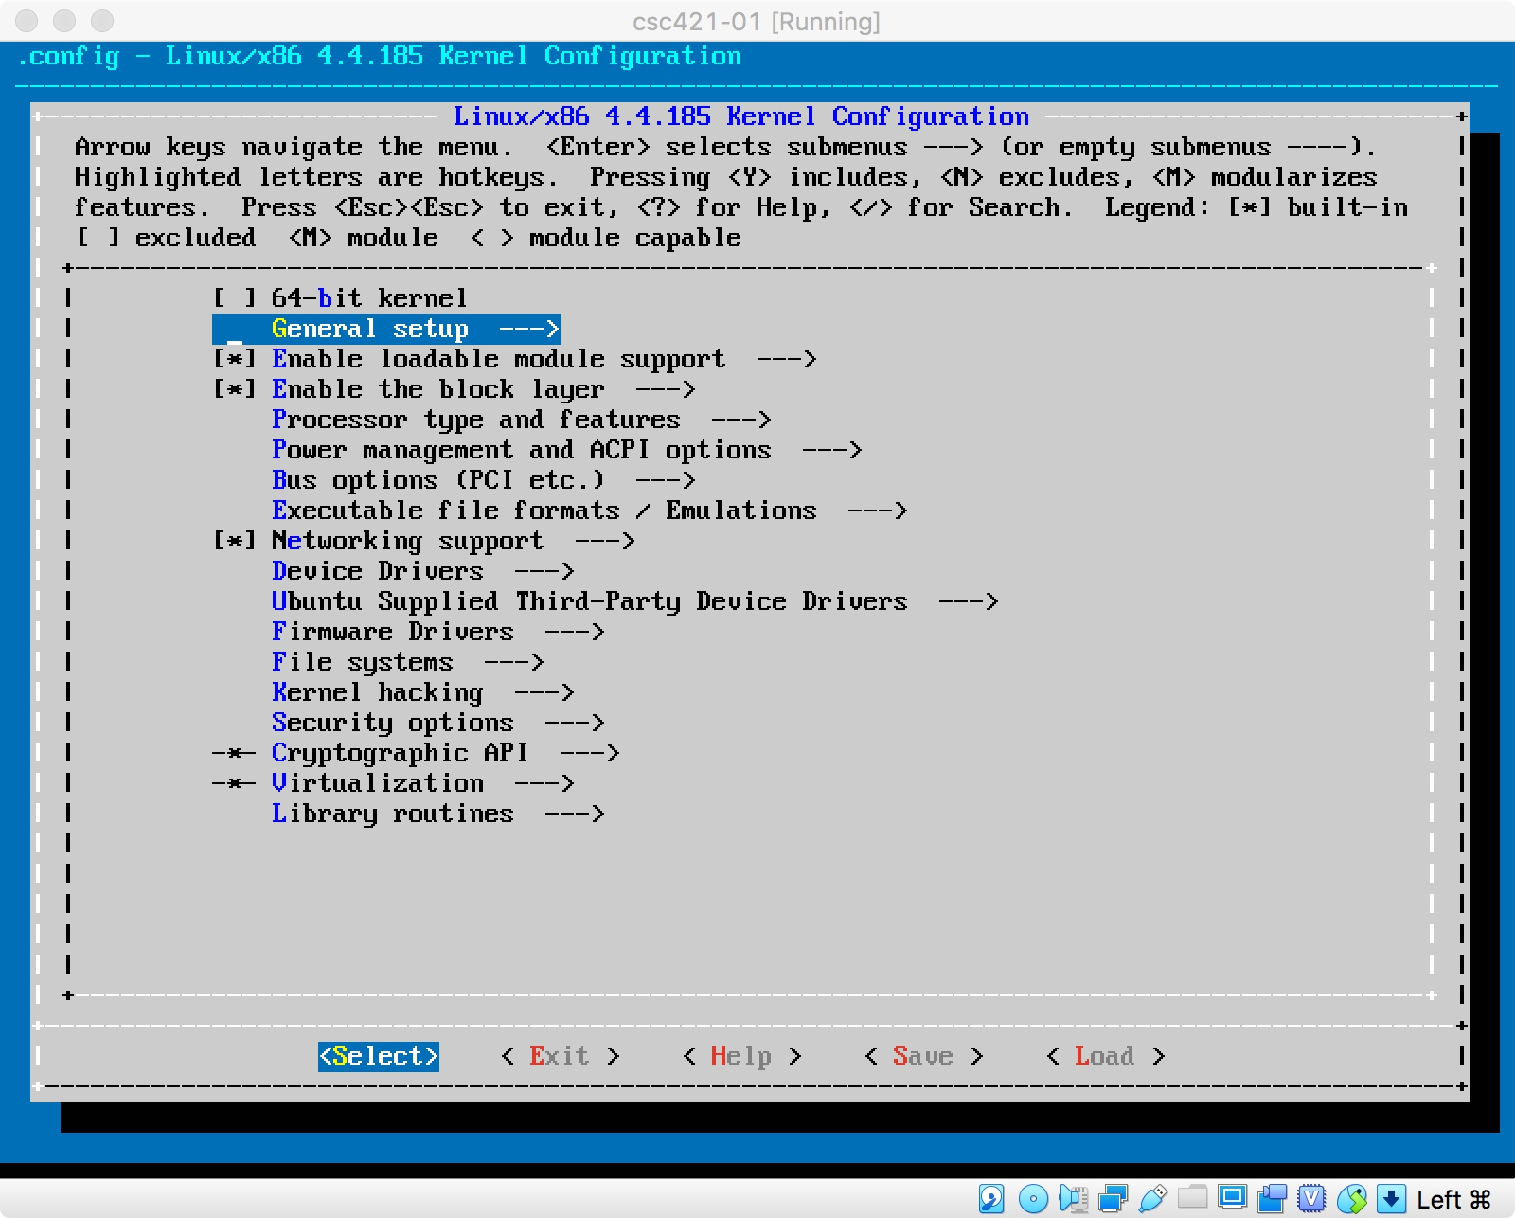
Task: Click the mouse integration icon in status bar
Action: click(x=1352, y=1199)
